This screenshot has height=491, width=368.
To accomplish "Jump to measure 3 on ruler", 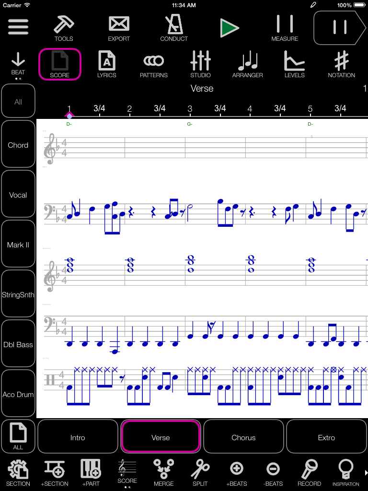I will [x=190, y=109].
